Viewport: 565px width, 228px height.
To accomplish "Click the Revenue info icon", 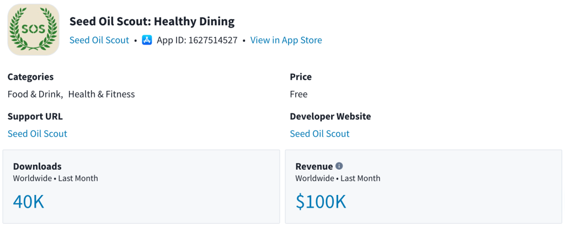I will click(339, 166).
